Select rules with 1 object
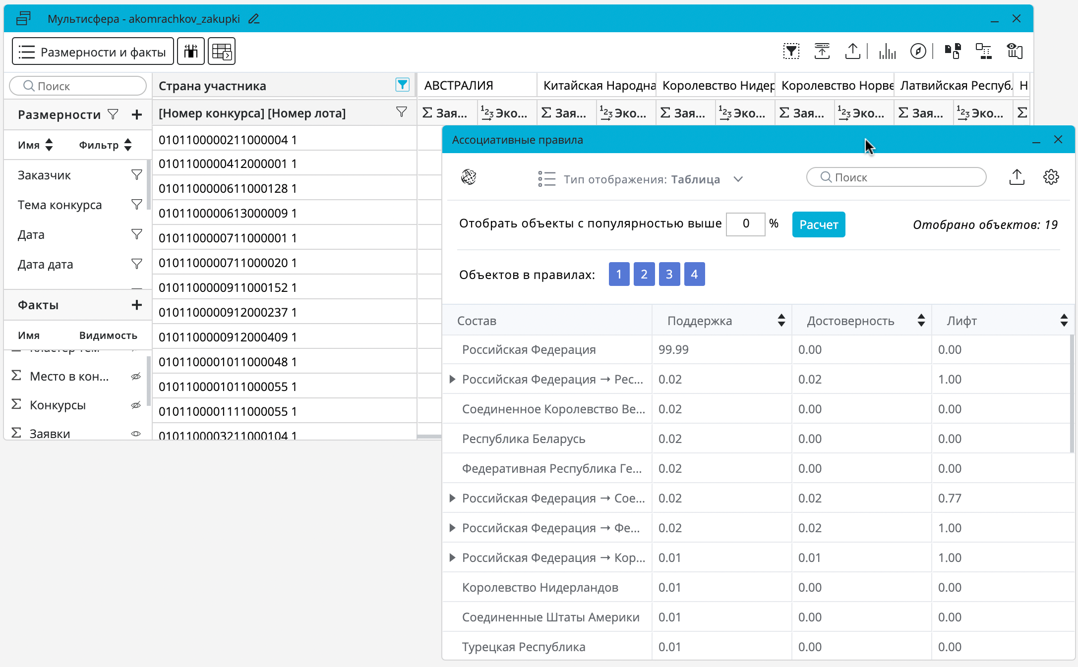Viewport: 1078px width, 667px height. (619, 274)
